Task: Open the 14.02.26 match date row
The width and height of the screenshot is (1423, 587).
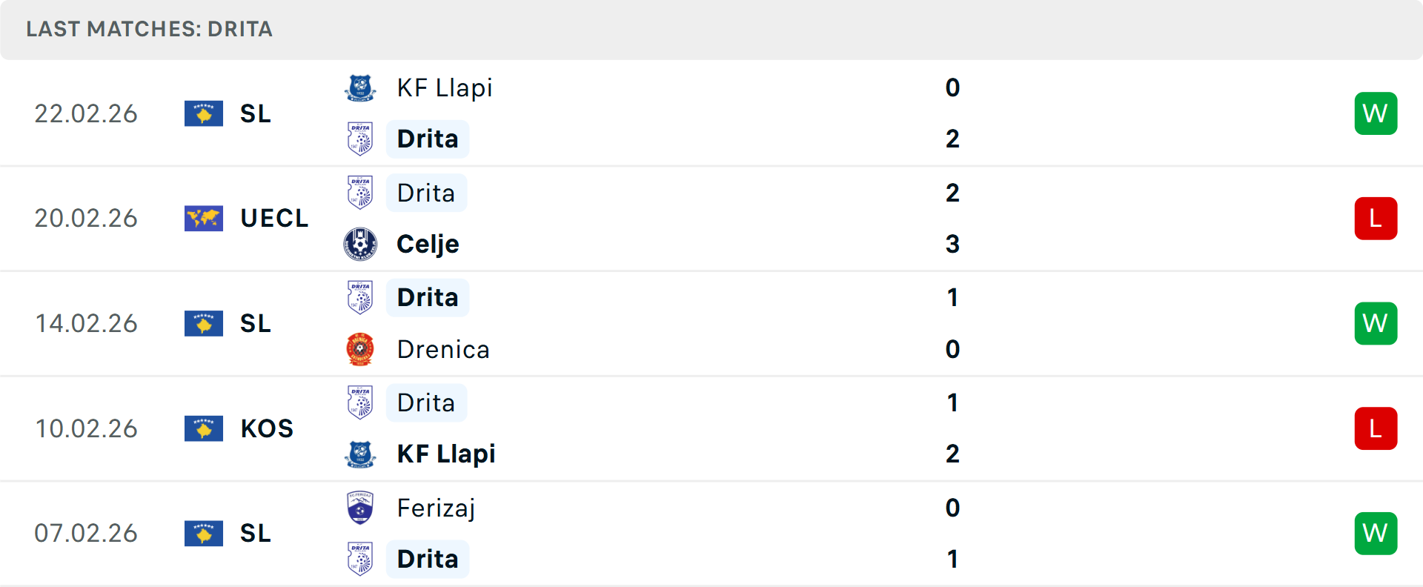Action: (x=86, y=323)
